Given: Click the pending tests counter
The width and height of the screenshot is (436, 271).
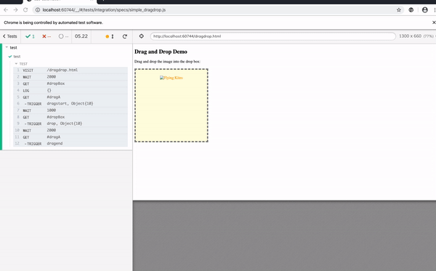Looking at the screenshot, I should click(63, 36).
